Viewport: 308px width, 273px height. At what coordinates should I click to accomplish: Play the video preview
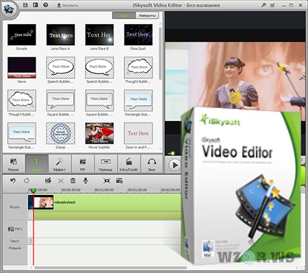click(x=175, y=165)
